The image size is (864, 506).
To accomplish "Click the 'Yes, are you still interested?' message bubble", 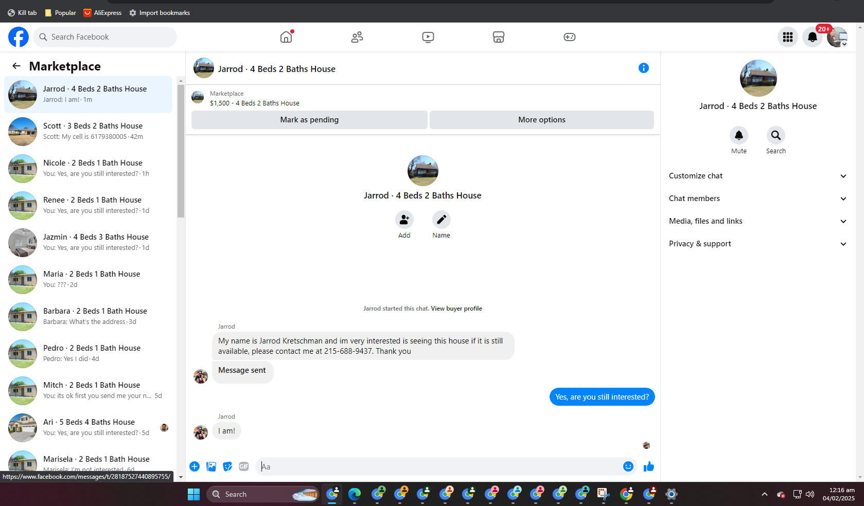I will click(602, 397).
